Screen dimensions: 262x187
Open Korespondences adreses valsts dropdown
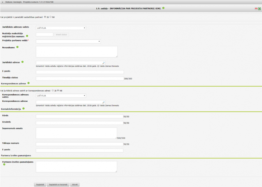click(61, 96)
